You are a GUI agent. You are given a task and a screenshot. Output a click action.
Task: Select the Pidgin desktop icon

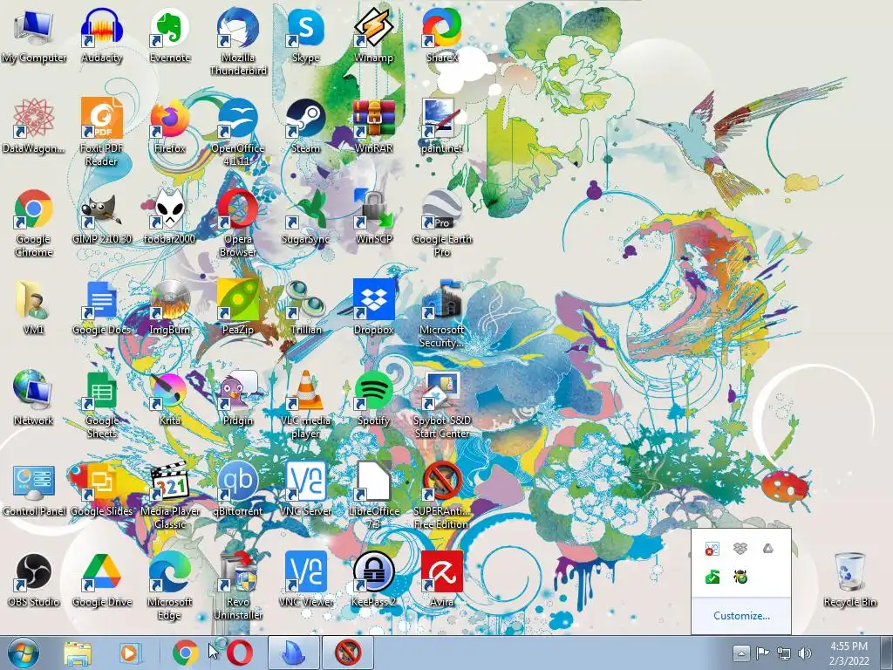coord(238,398)
